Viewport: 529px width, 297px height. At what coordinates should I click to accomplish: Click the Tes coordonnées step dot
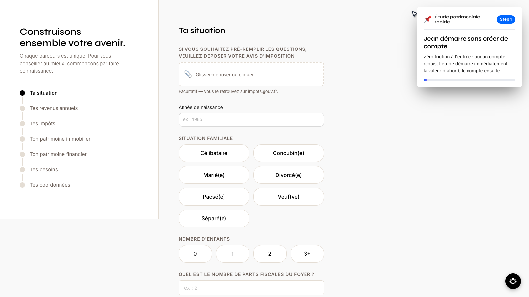(x=22, y=185)
